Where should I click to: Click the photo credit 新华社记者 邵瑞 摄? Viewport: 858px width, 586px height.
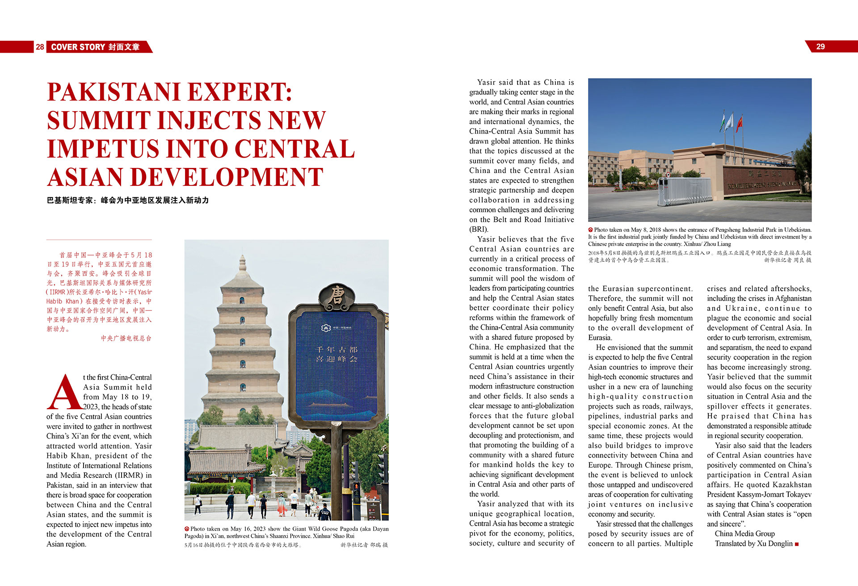[364, 545]
